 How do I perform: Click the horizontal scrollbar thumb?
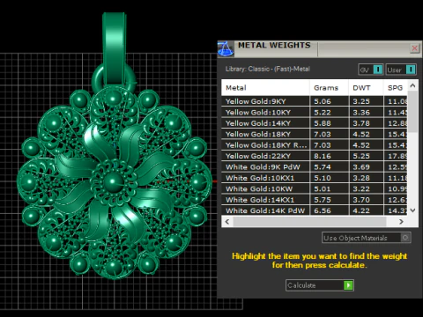coord(309,222)
